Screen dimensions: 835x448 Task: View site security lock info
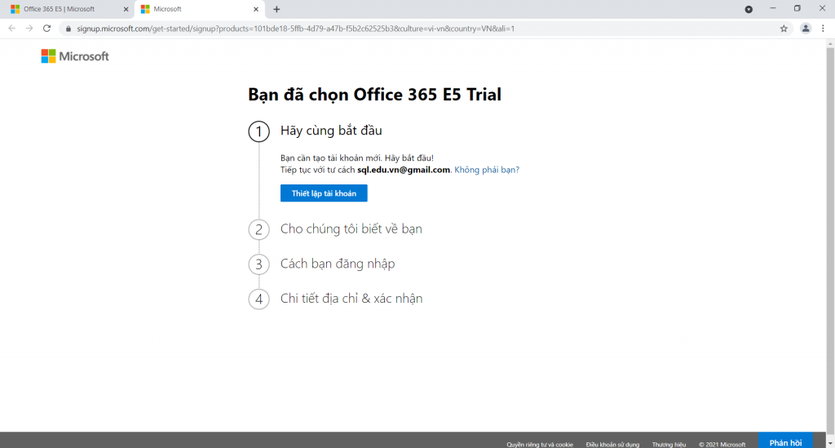(68, 29)
